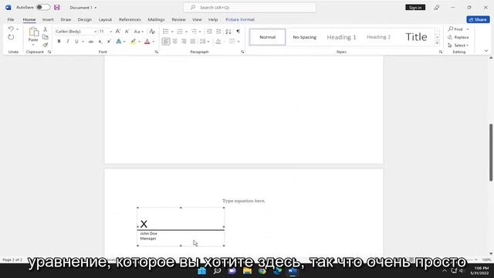This screenshot has height=278, width=494.
Task: Click Align Right icon
Action: (x=184, y=41)
